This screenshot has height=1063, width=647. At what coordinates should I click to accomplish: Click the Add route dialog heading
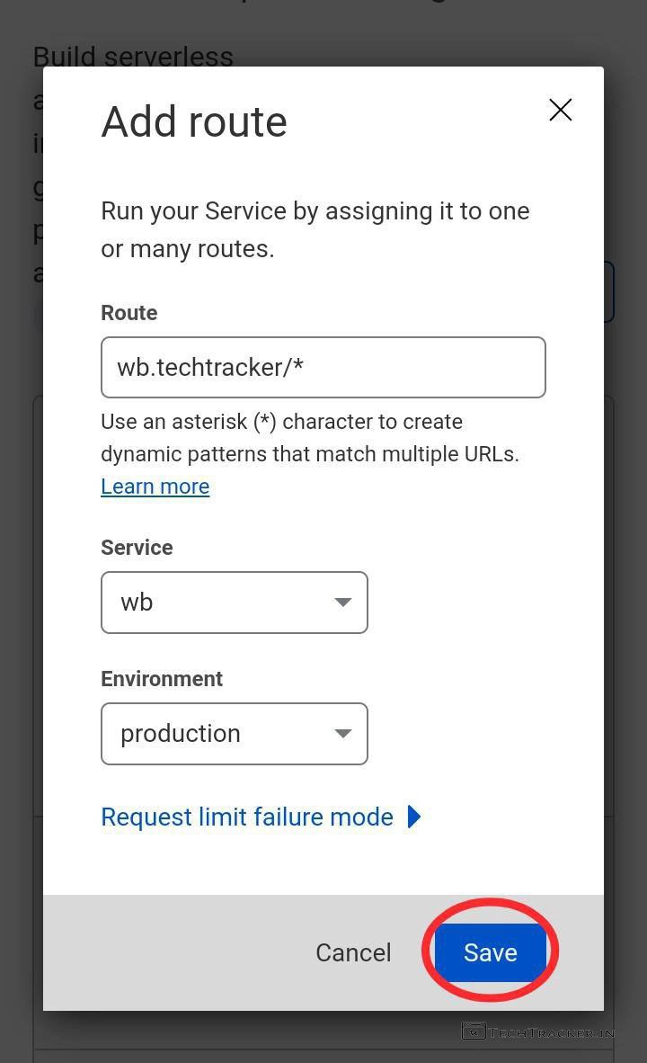[194, 121]
